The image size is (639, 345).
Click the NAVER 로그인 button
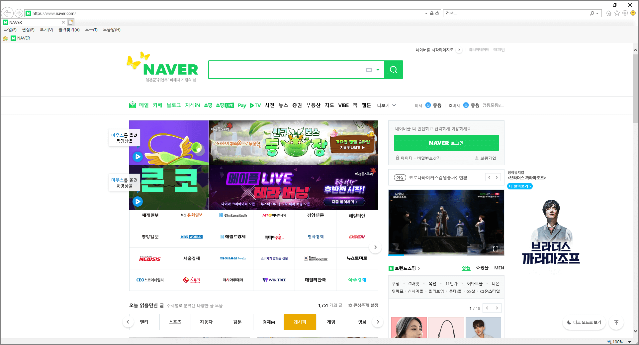coord(446,143)
